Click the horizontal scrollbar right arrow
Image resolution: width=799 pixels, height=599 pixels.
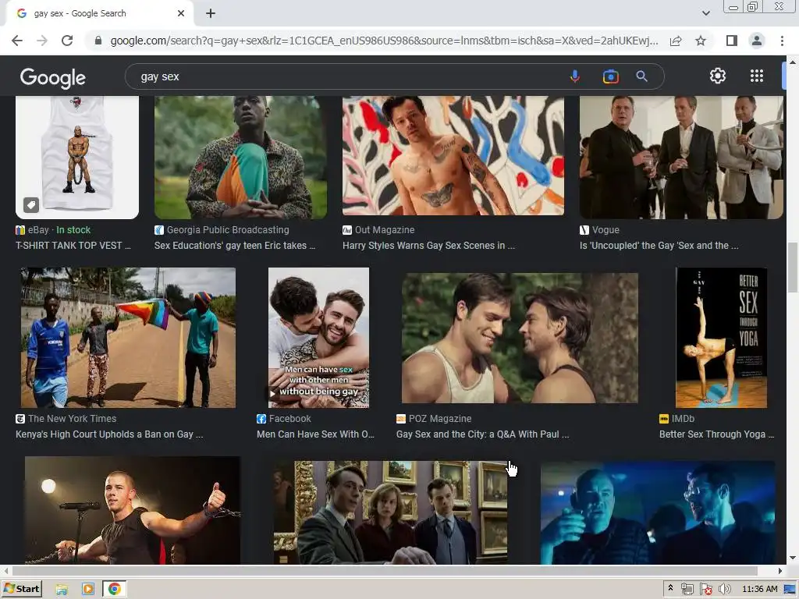tap(780, 571)
